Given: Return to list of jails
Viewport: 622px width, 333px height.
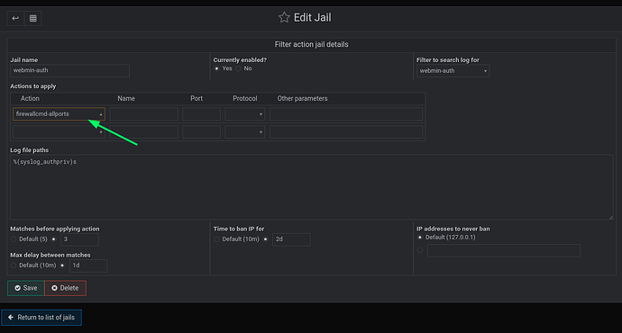Looking at the screenshot, I should pos(41,318).
